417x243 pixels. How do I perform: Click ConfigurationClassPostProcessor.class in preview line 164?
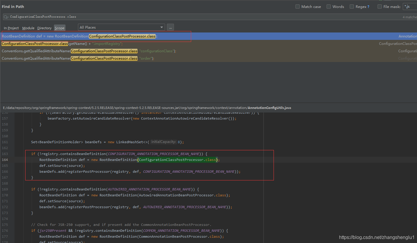[x=178, y=160]
